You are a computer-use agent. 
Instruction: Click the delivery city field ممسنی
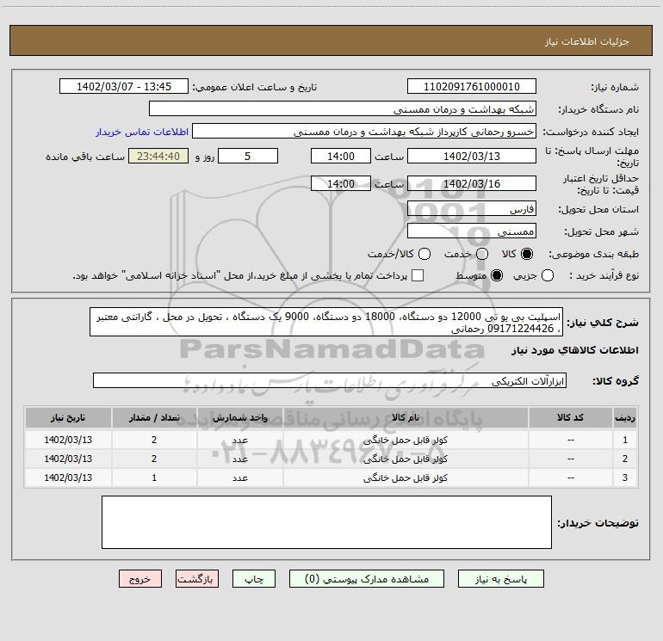pos(472,231)
